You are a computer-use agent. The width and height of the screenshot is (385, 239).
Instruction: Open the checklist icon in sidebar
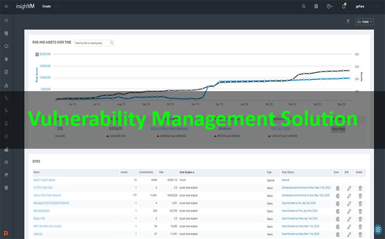pos(6,175)
